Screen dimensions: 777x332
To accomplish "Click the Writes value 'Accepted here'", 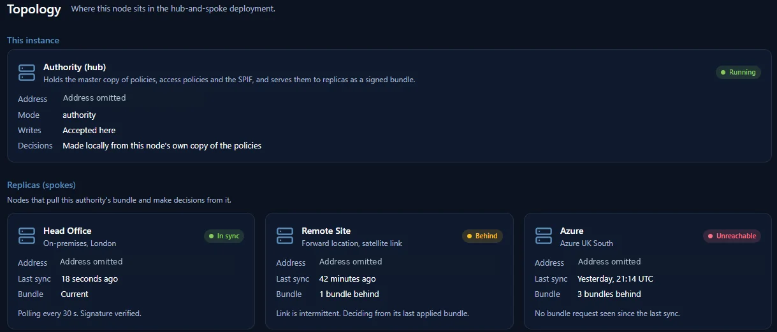I will [89, 130].
